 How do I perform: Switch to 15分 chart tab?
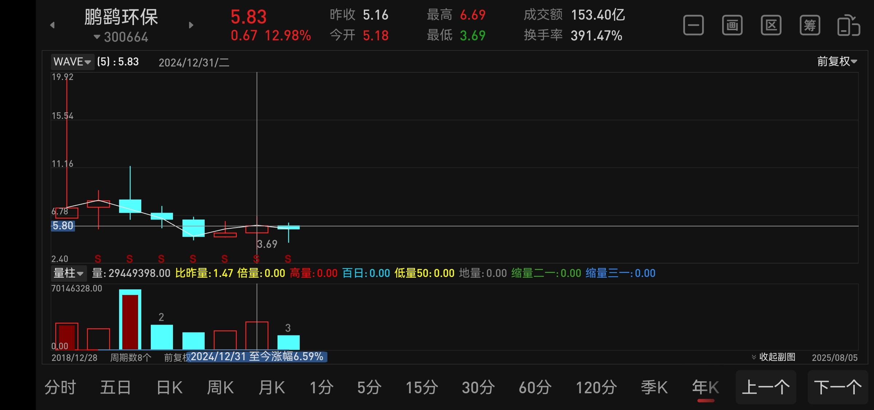click(x=422, y=387)
